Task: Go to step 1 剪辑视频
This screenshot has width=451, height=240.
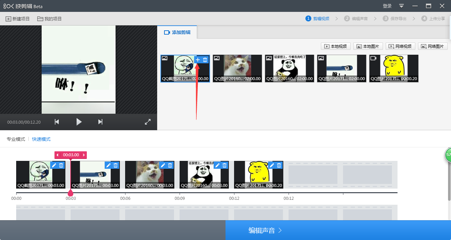Action: pos(317,18)
